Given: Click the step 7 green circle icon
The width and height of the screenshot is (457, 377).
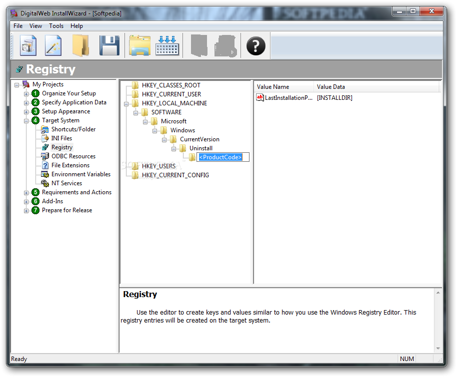Looking at the screenshot, I should tap(35, 211).
